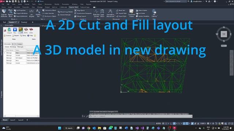Viewport: 234px width, 131px height.
Task: Click the Merge Layout tool
Action: tap(80, 16)
